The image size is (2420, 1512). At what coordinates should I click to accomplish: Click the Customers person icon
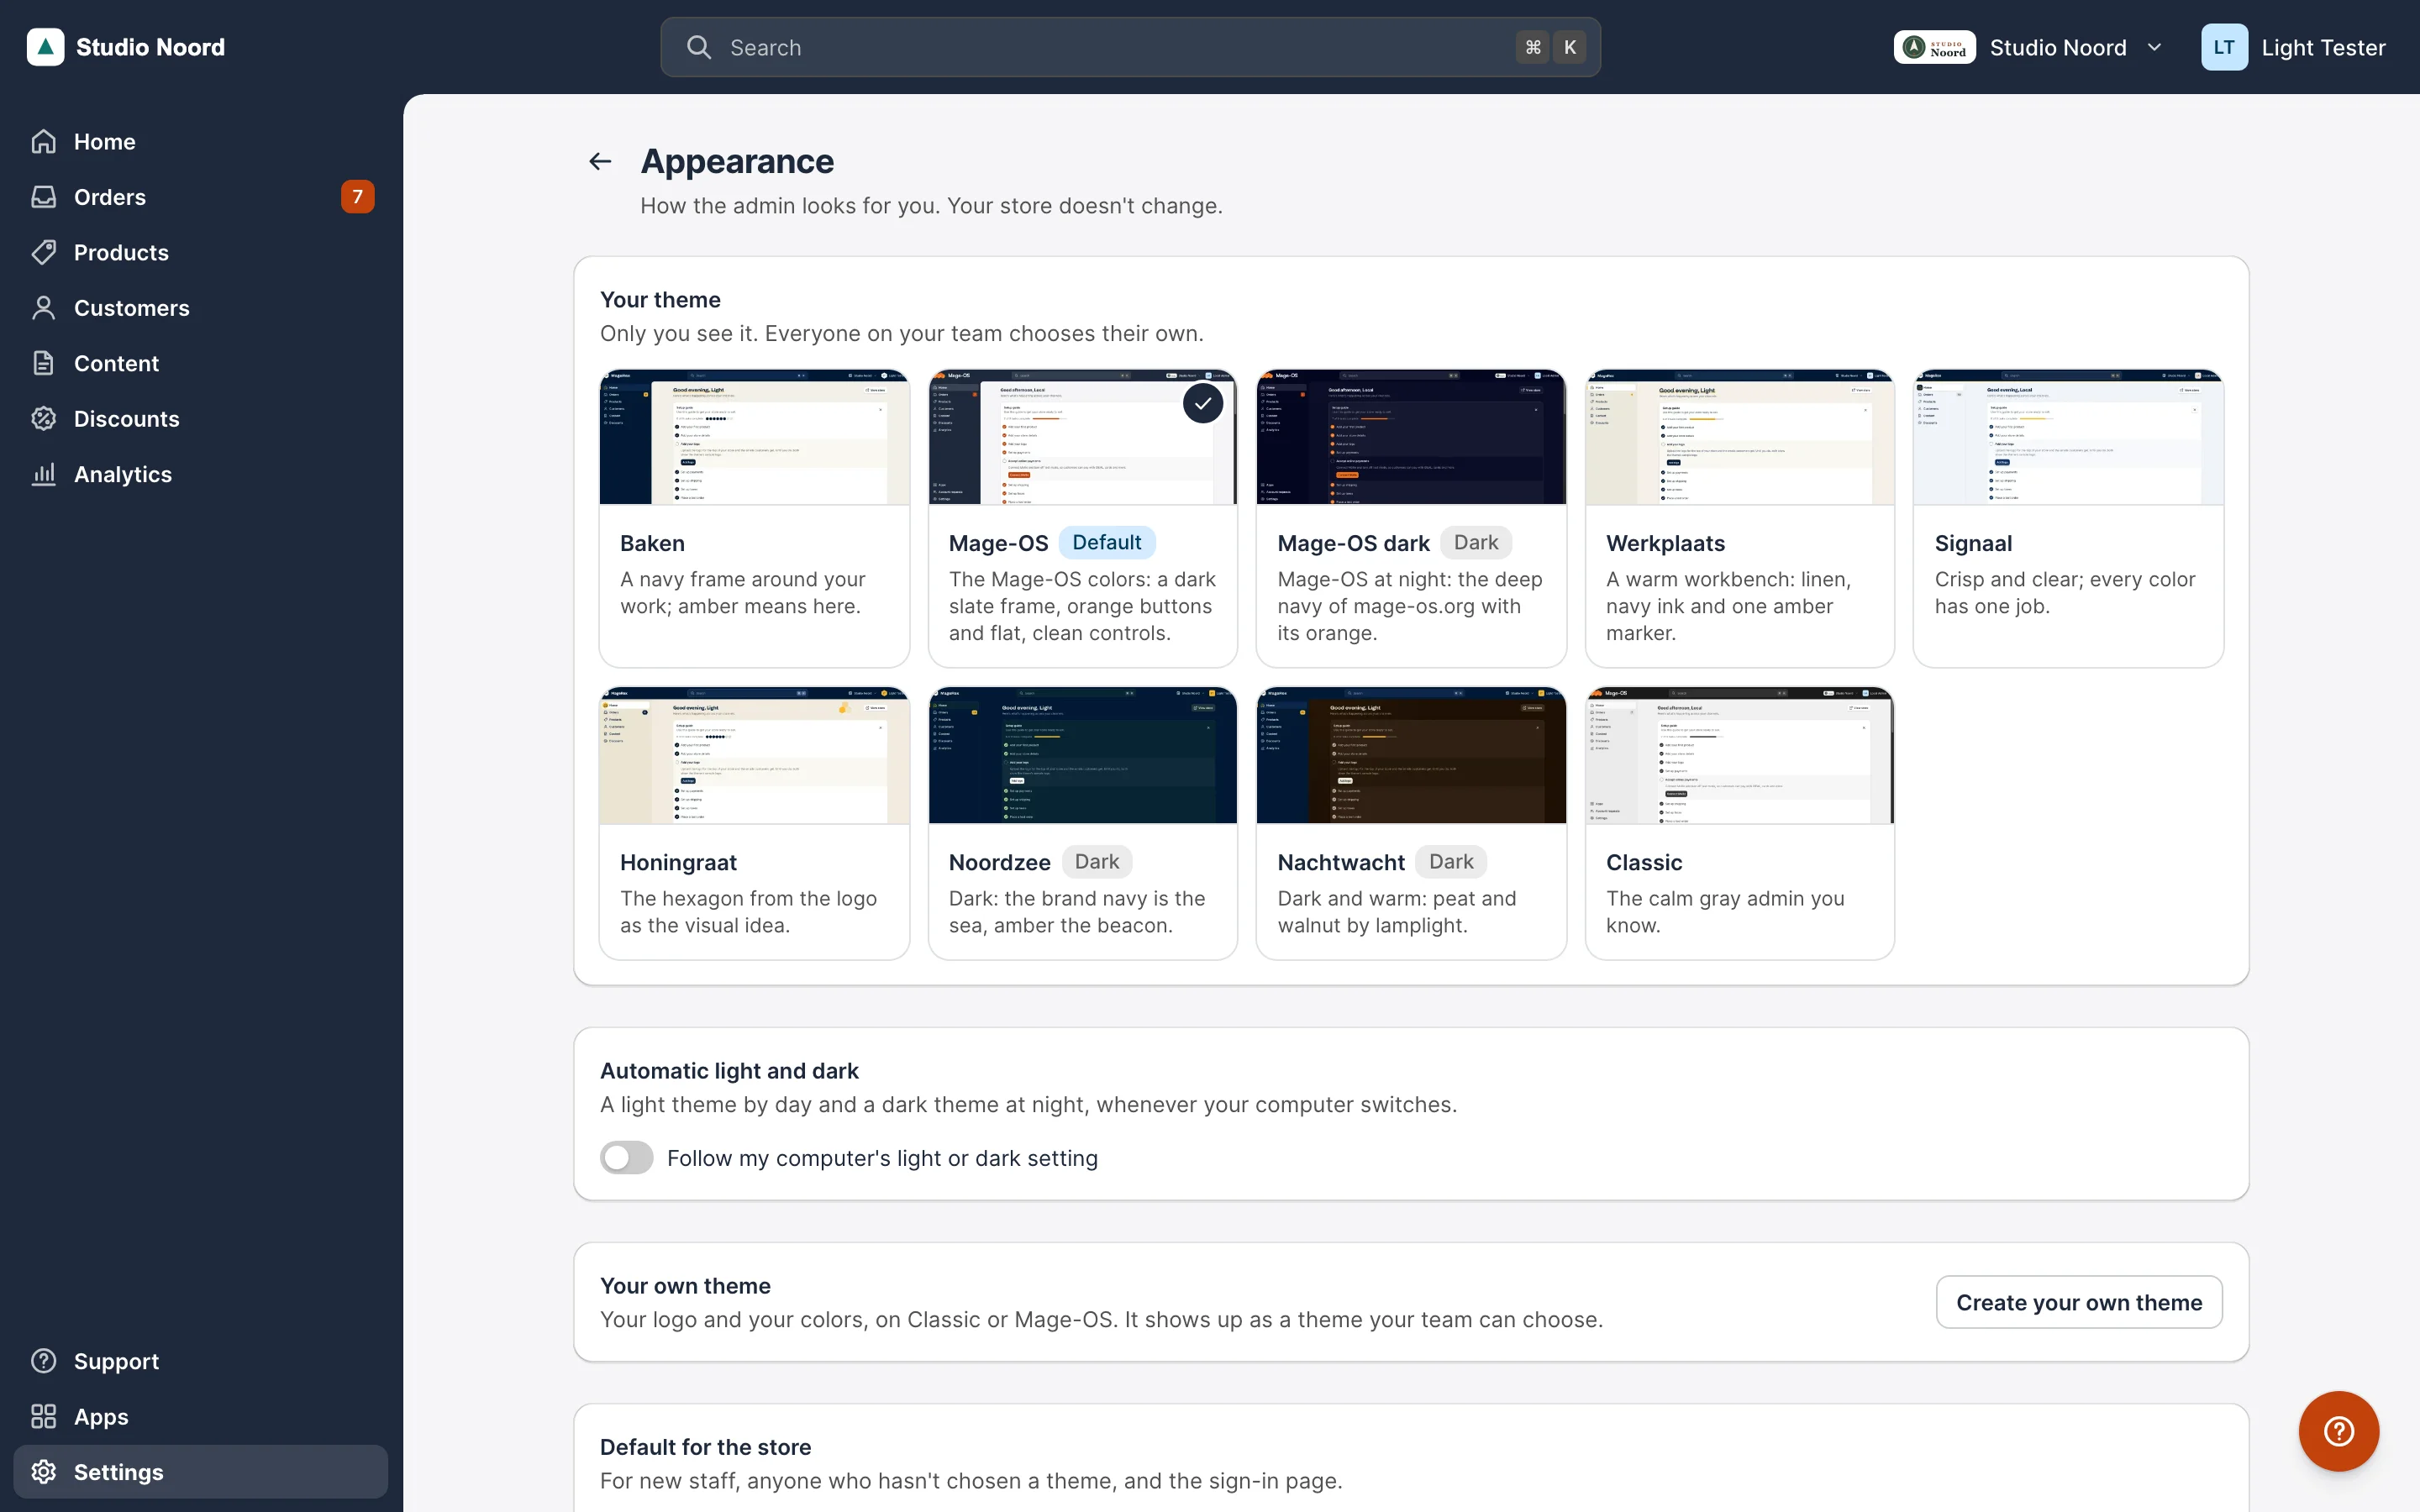pos(43,308)
